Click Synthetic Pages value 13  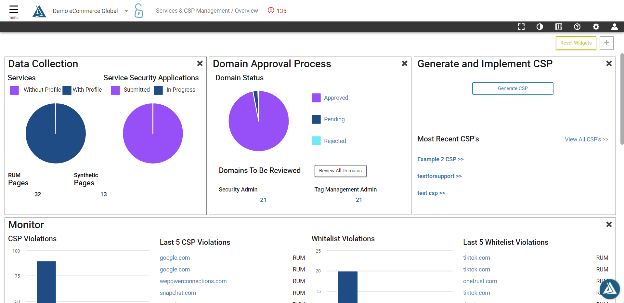tap(103, 194)
